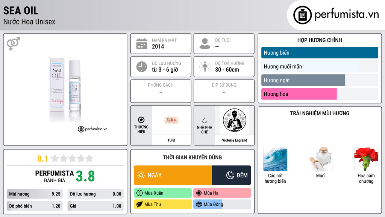Click the red carnation note image
This screenshot has height=217, width=385.
366,159
